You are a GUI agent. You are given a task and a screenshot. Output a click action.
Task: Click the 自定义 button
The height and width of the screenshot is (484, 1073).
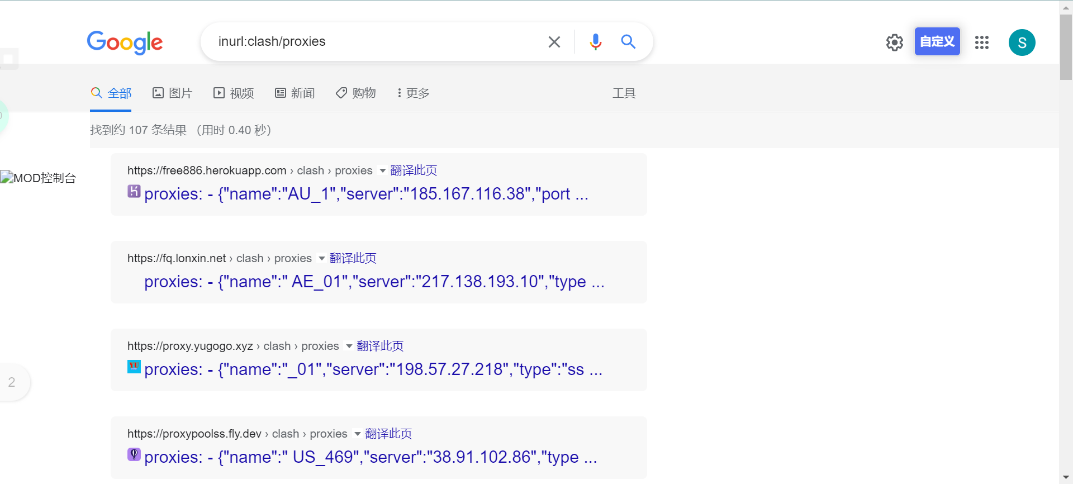pyautogui.click(x=937, y=41)
